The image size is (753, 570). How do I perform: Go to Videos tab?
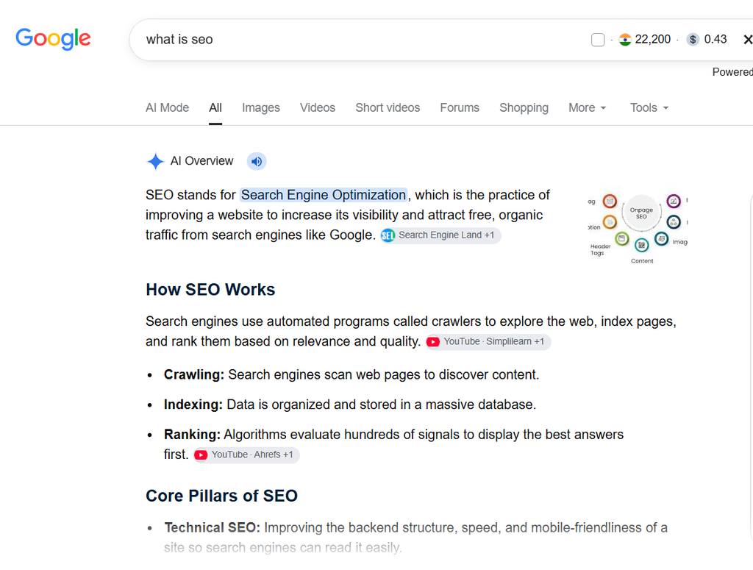pyautogui.click(x=318, y=107)
